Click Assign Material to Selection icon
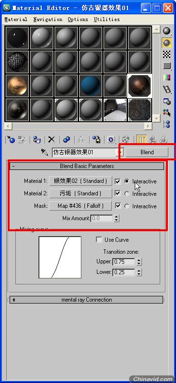Image resolution: width=176 pixels, height=383 pixels. pos(37,140)
